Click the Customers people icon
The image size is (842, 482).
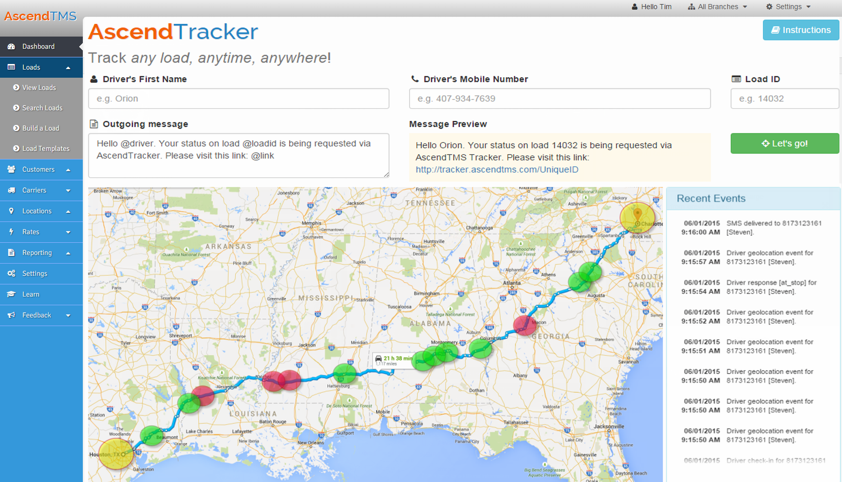point(11,169)
